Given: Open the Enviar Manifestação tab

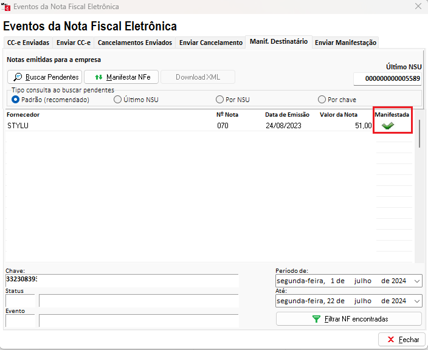Looking at the screenshot, I should (x=346, y=43).
